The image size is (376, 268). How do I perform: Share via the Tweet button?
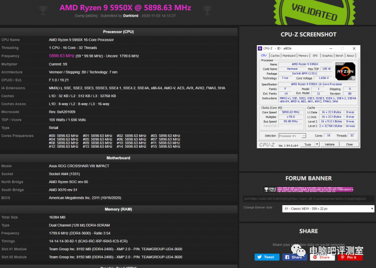coord(267,257)
